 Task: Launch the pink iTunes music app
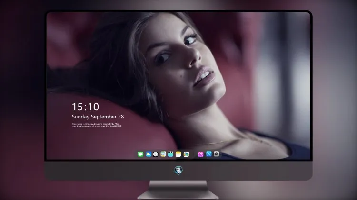200,155
